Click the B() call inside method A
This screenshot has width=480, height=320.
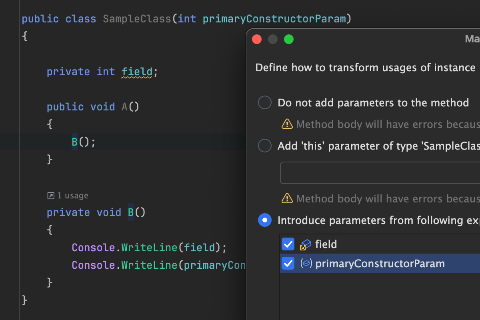[75, 142]
